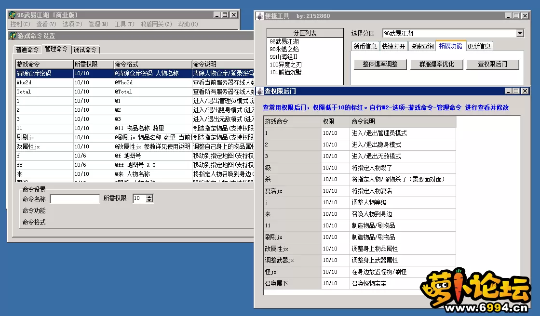Select the 复活jx command row
540x316 pixels.
360,191
